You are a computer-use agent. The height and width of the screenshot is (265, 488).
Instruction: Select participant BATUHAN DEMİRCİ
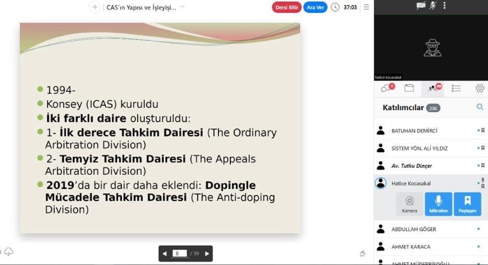pos(431,131)
